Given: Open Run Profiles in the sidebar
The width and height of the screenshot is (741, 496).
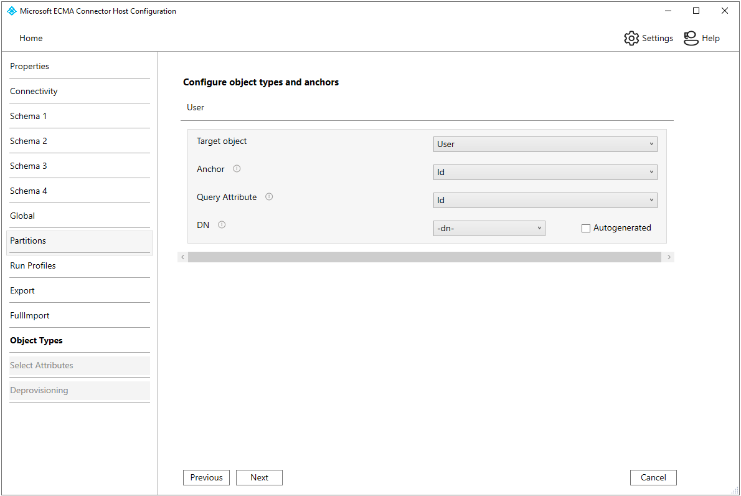Looking at the screenshot, I should pyautogui.click(x=33, y=265).
